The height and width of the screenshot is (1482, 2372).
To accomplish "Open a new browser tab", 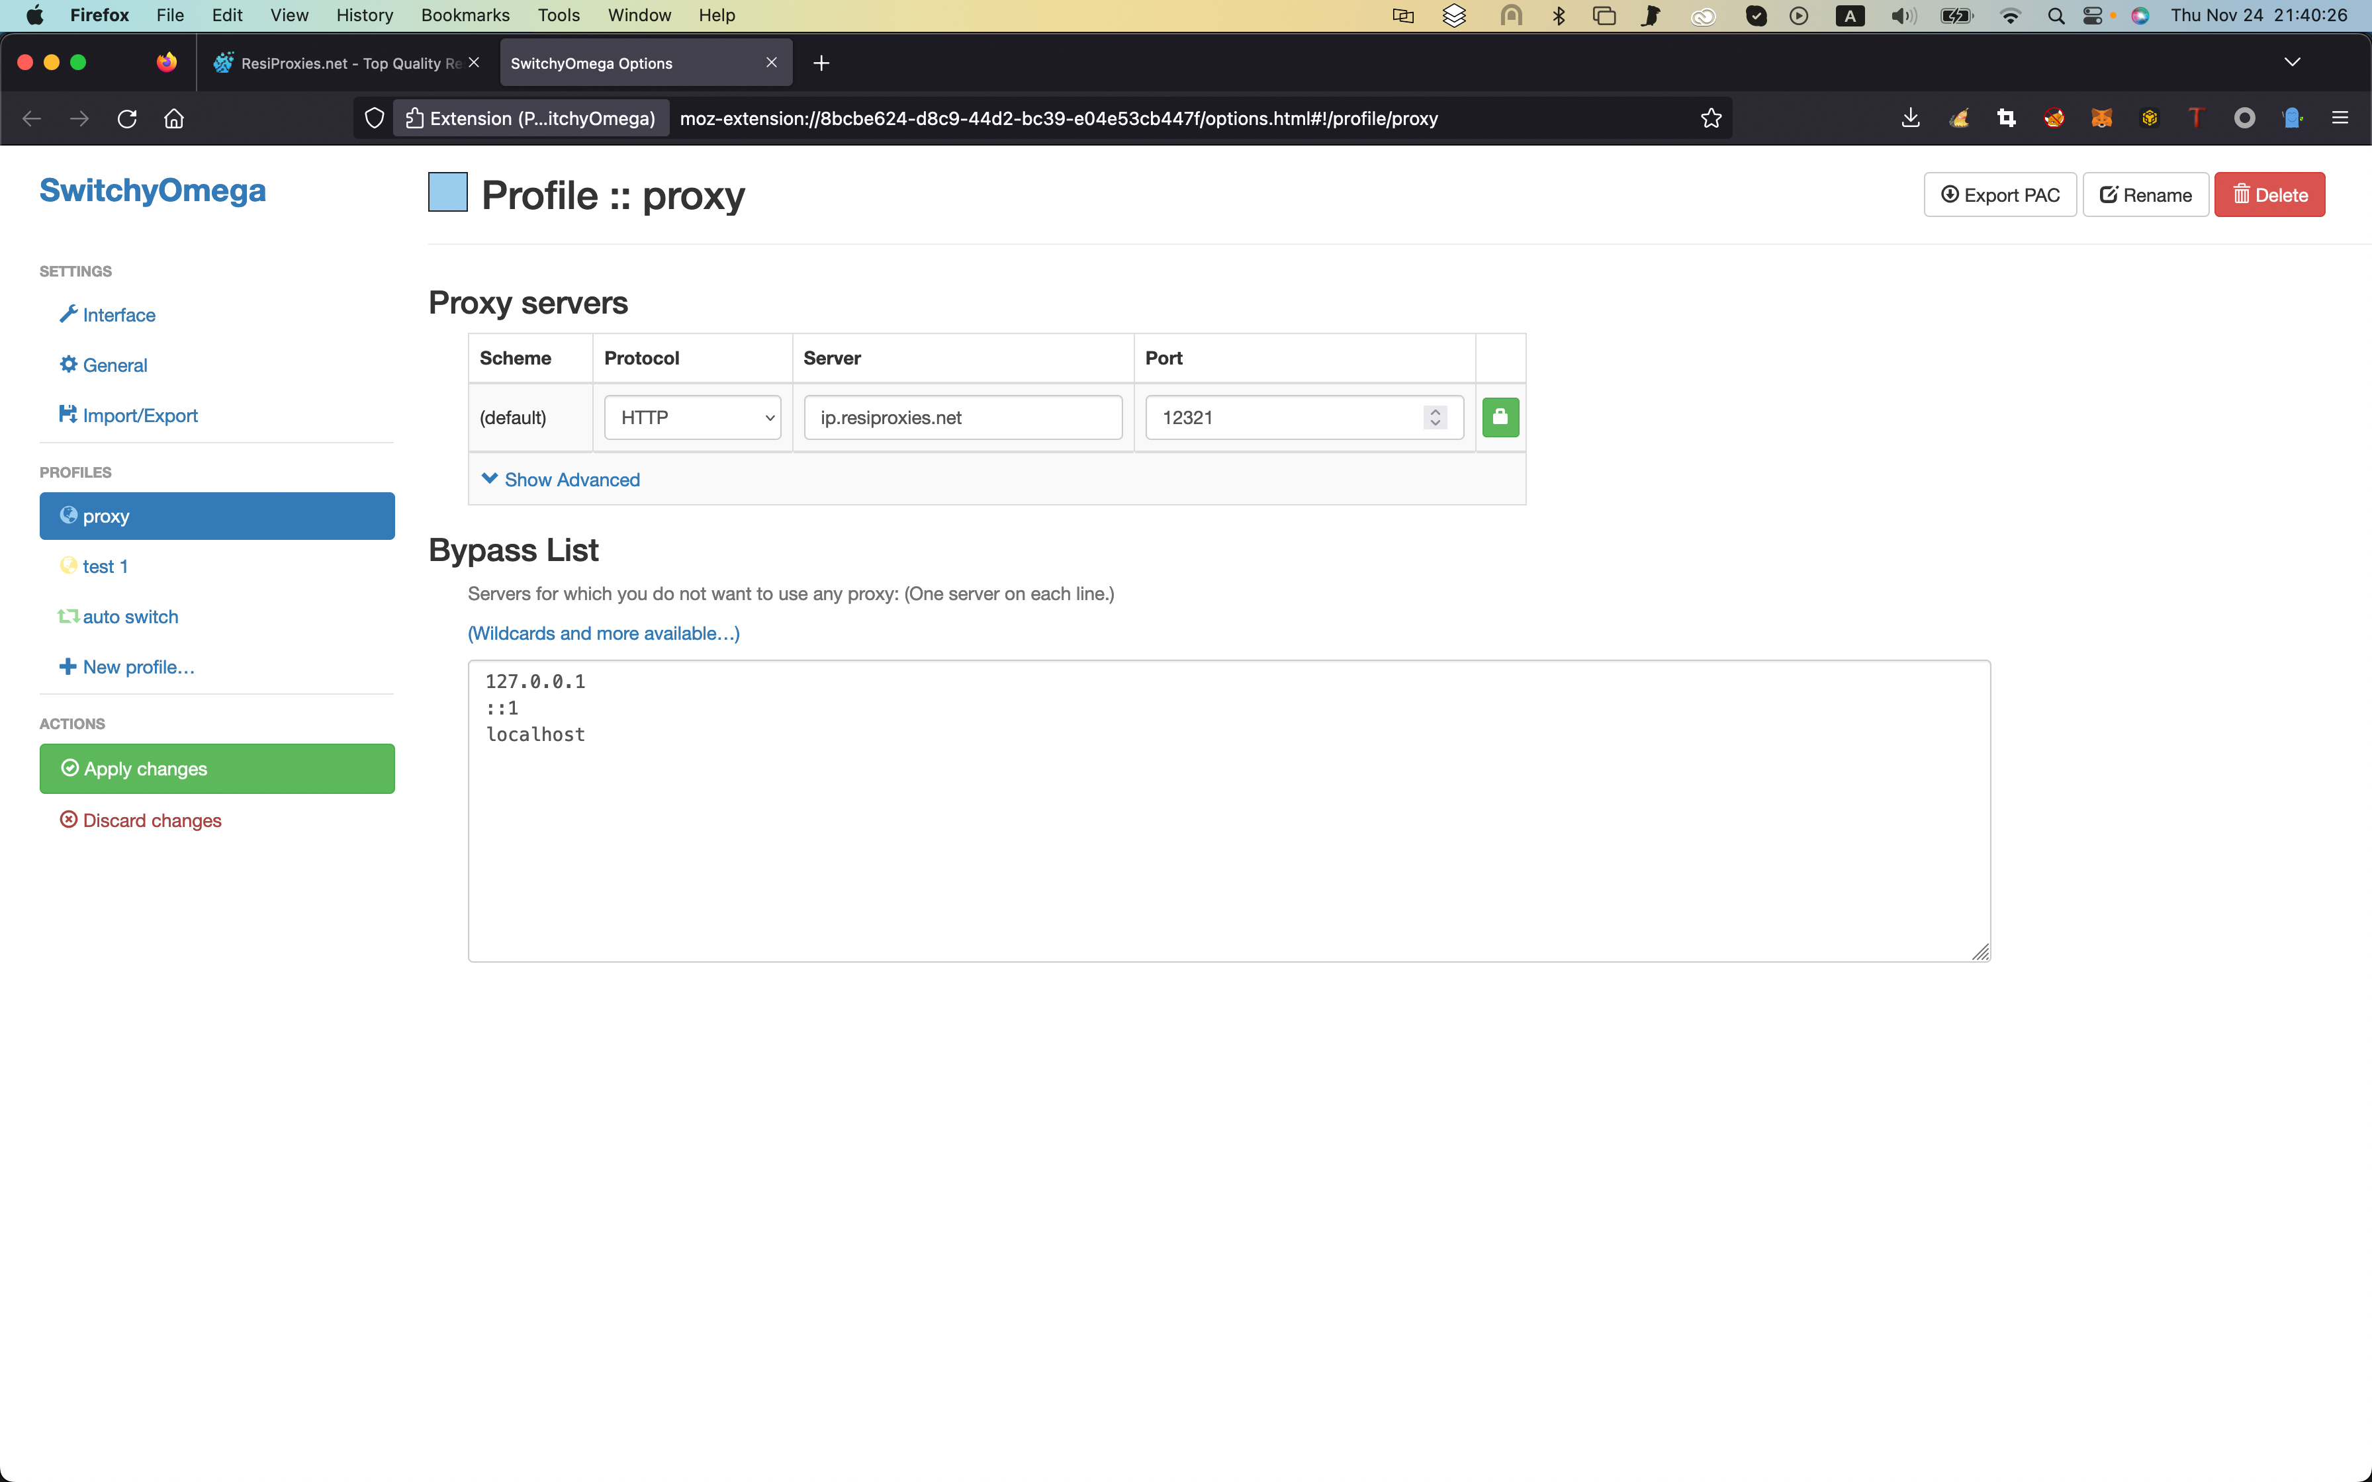I will point(821,63).
